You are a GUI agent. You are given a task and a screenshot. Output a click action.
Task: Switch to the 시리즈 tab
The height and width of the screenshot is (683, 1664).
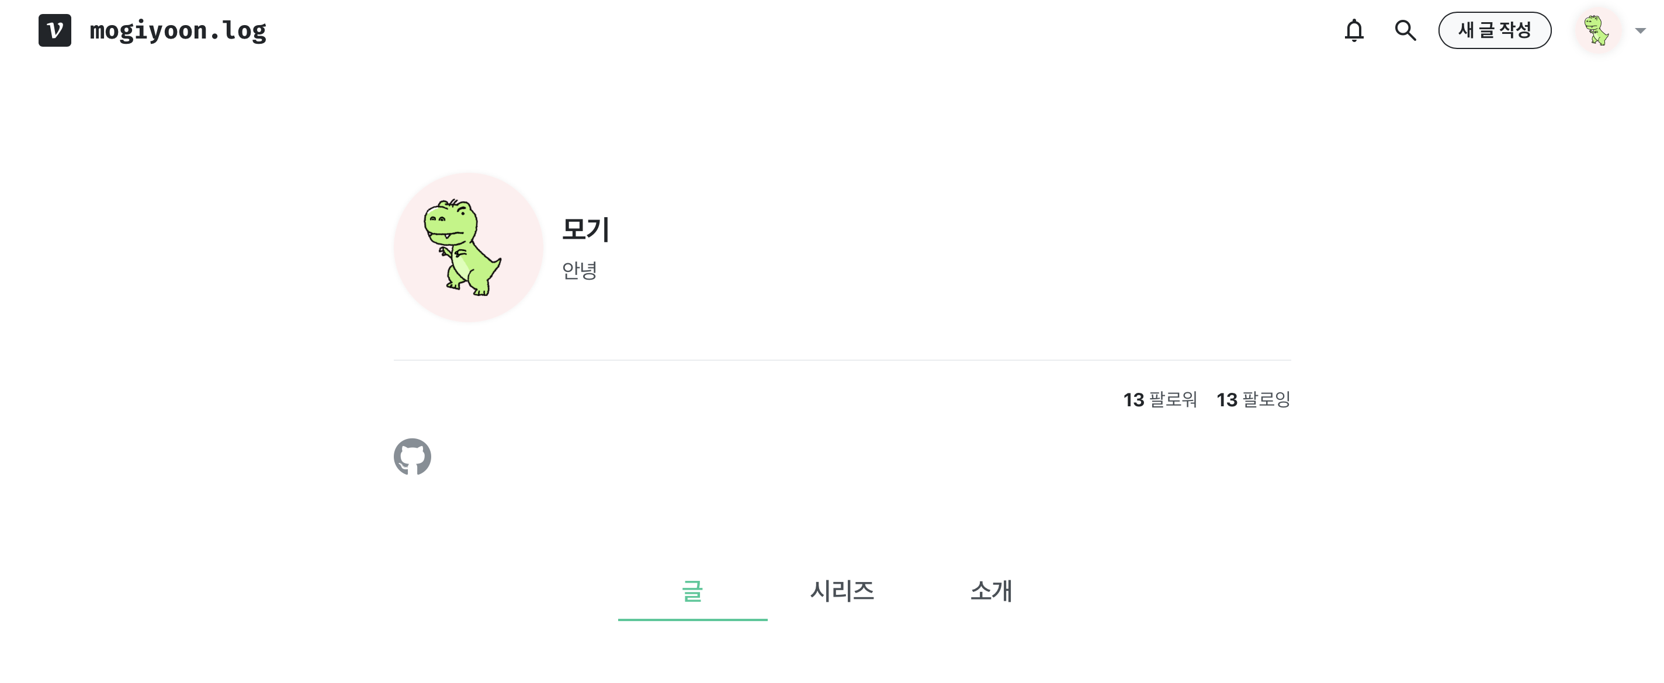[842, 591]
